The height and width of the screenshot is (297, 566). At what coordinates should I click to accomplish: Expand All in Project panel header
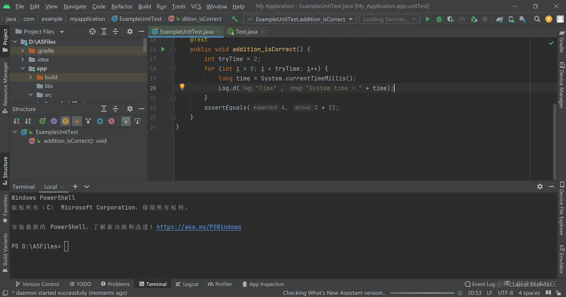click(104, 31)
